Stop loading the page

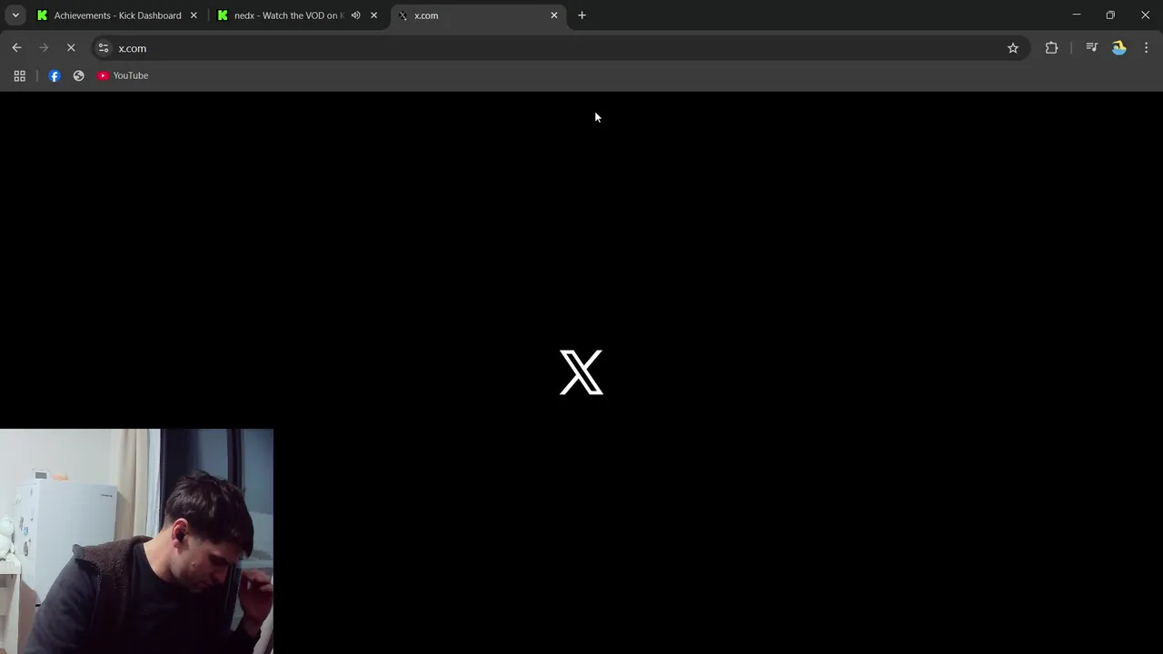tap(71, 48)
